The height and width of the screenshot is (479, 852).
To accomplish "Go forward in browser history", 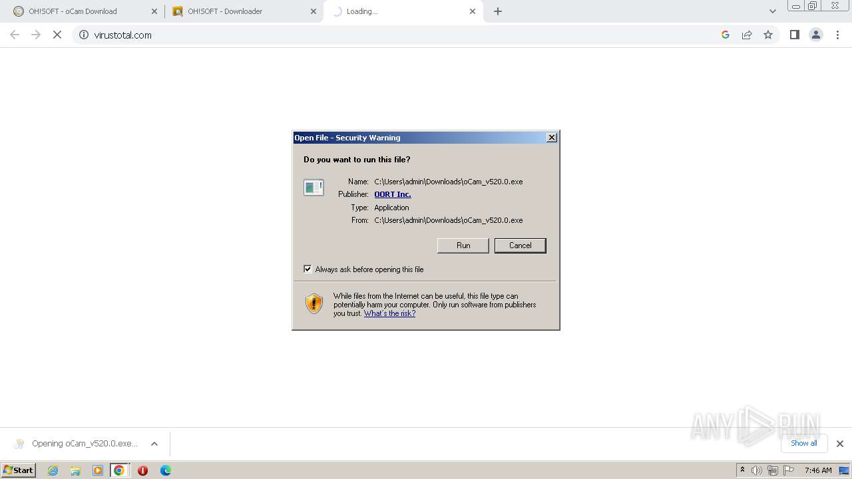I will click(36, 35).
